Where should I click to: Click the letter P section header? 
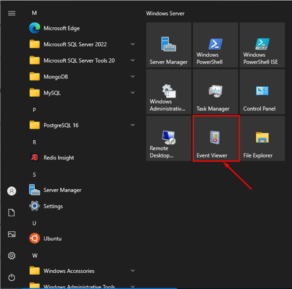(34, 110)
